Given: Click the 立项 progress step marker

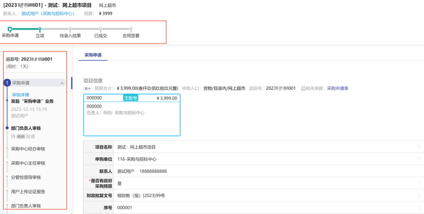Looking at the screenshot, I should pyautogui.click(x=40, y=29).
